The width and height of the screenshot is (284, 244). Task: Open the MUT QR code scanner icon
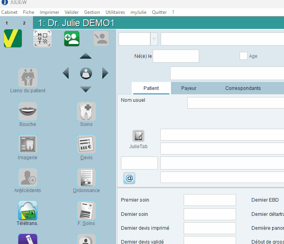click(x=42, y=38)
